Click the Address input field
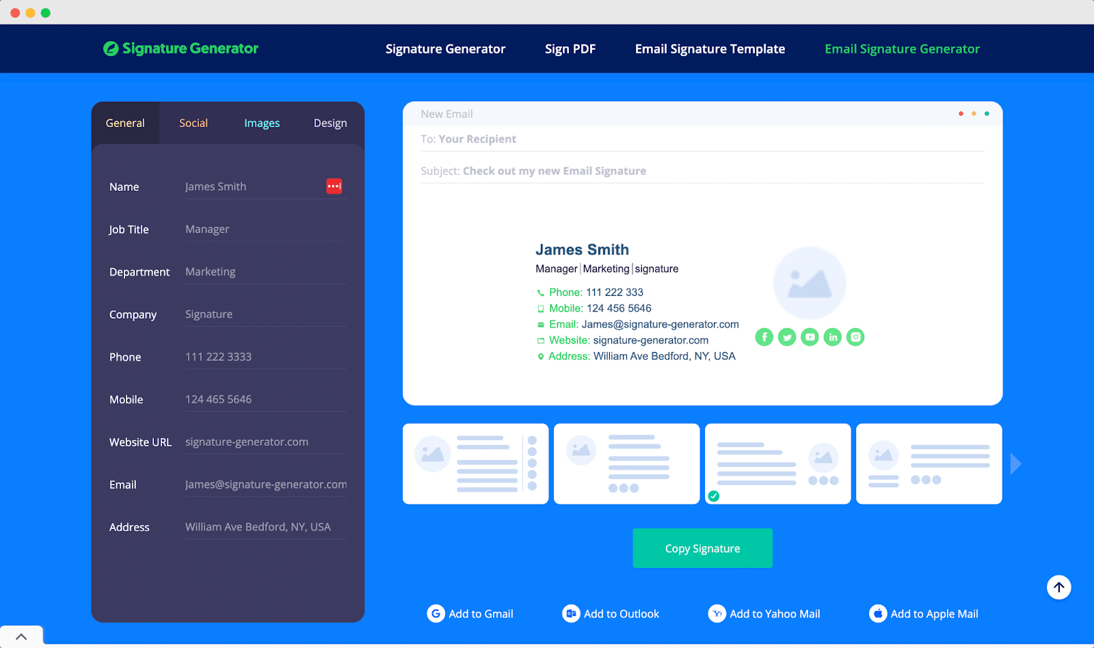The height and width of the screenshot is (648, 1094). tap(265, 527)
